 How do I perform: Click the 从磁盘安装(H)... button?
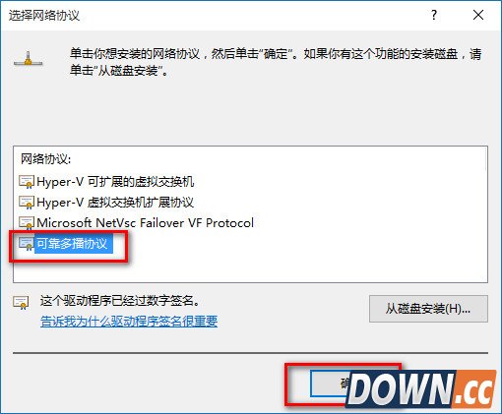pos(428,309)
